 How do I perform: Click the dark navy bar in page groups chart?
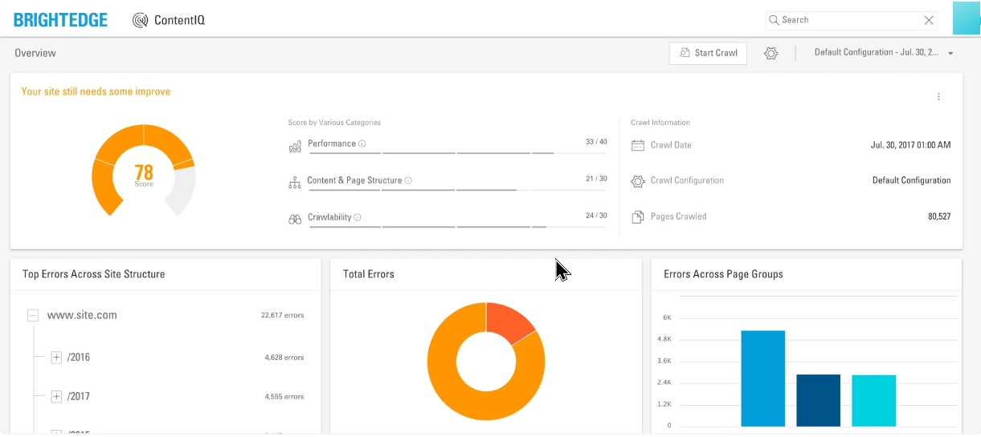818,400
